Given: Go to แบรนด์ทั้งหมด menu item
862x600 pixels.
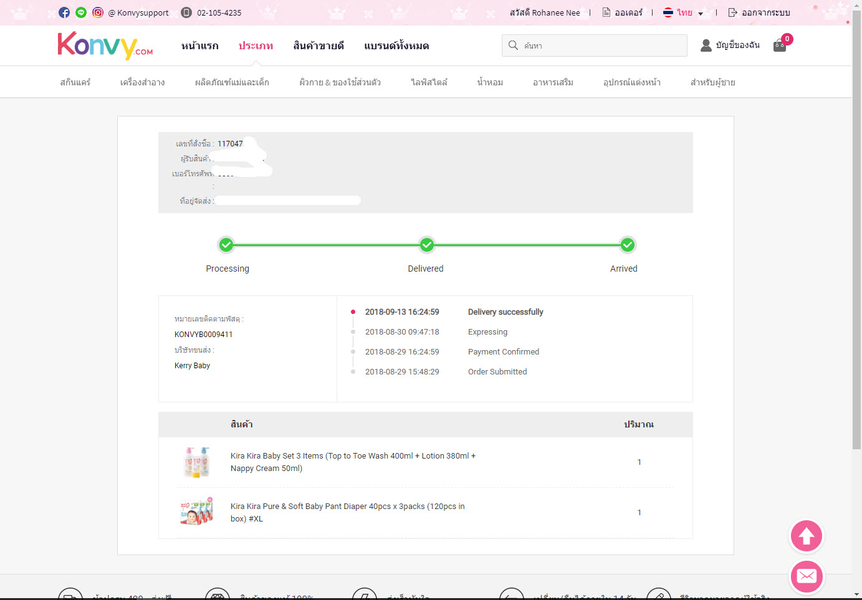Looking at the screenshot, I should 396,45.
